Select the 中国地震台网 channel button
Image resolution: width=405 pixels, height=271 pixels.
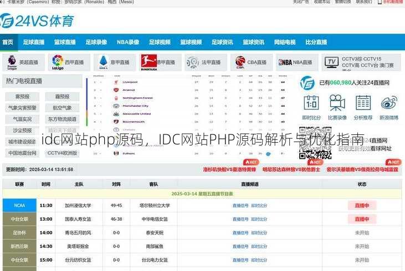22,153
